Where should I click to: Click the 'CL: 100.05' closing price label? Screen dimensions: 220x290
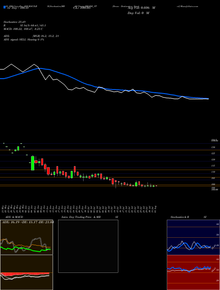click(x=82, y=8)
